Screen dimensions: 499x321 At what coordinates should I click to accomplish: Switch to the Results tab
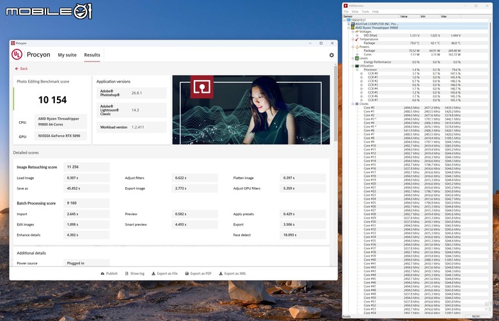92,55
